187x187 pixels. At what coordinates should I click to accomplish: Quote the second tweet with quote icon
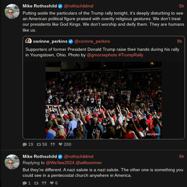coord(44,183)
